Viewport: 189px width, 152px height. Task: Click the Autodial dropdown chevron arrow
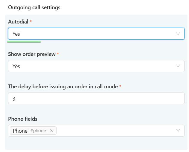pos(178,34)
